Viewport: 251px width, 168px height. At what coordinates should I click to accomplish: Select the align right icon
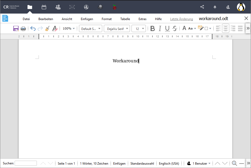pyautogui.click(x=233, y=28)
